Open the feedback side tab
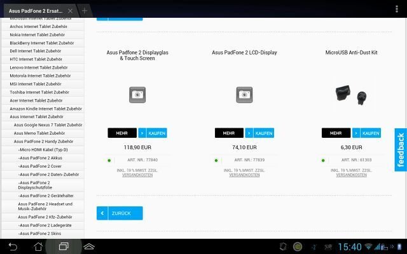 tap(401, 150)
